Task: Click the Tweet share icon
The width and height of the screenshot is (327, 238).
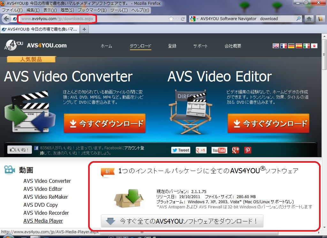Action: [x=180, y=150]
